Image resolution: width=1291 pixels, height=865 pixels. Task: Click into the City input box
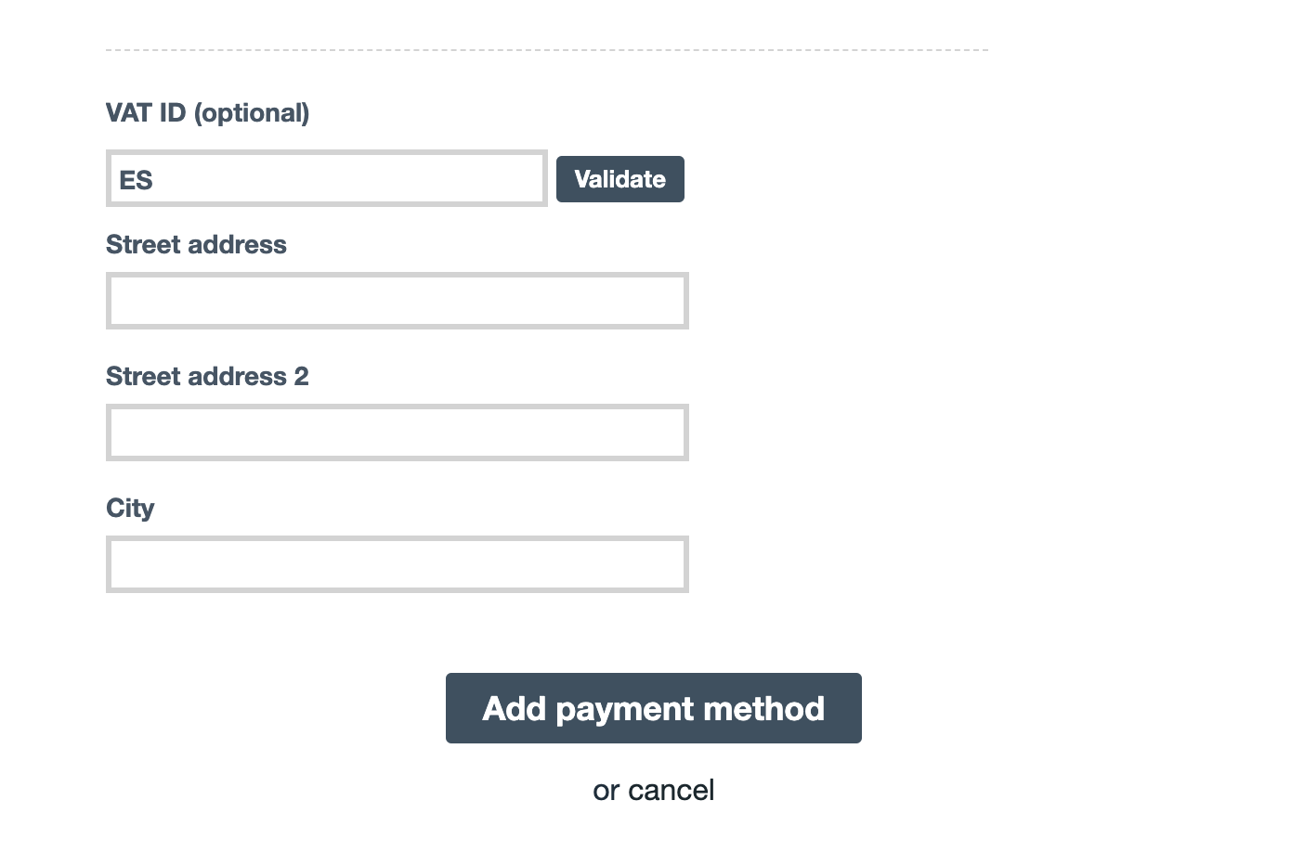[397, 564]
